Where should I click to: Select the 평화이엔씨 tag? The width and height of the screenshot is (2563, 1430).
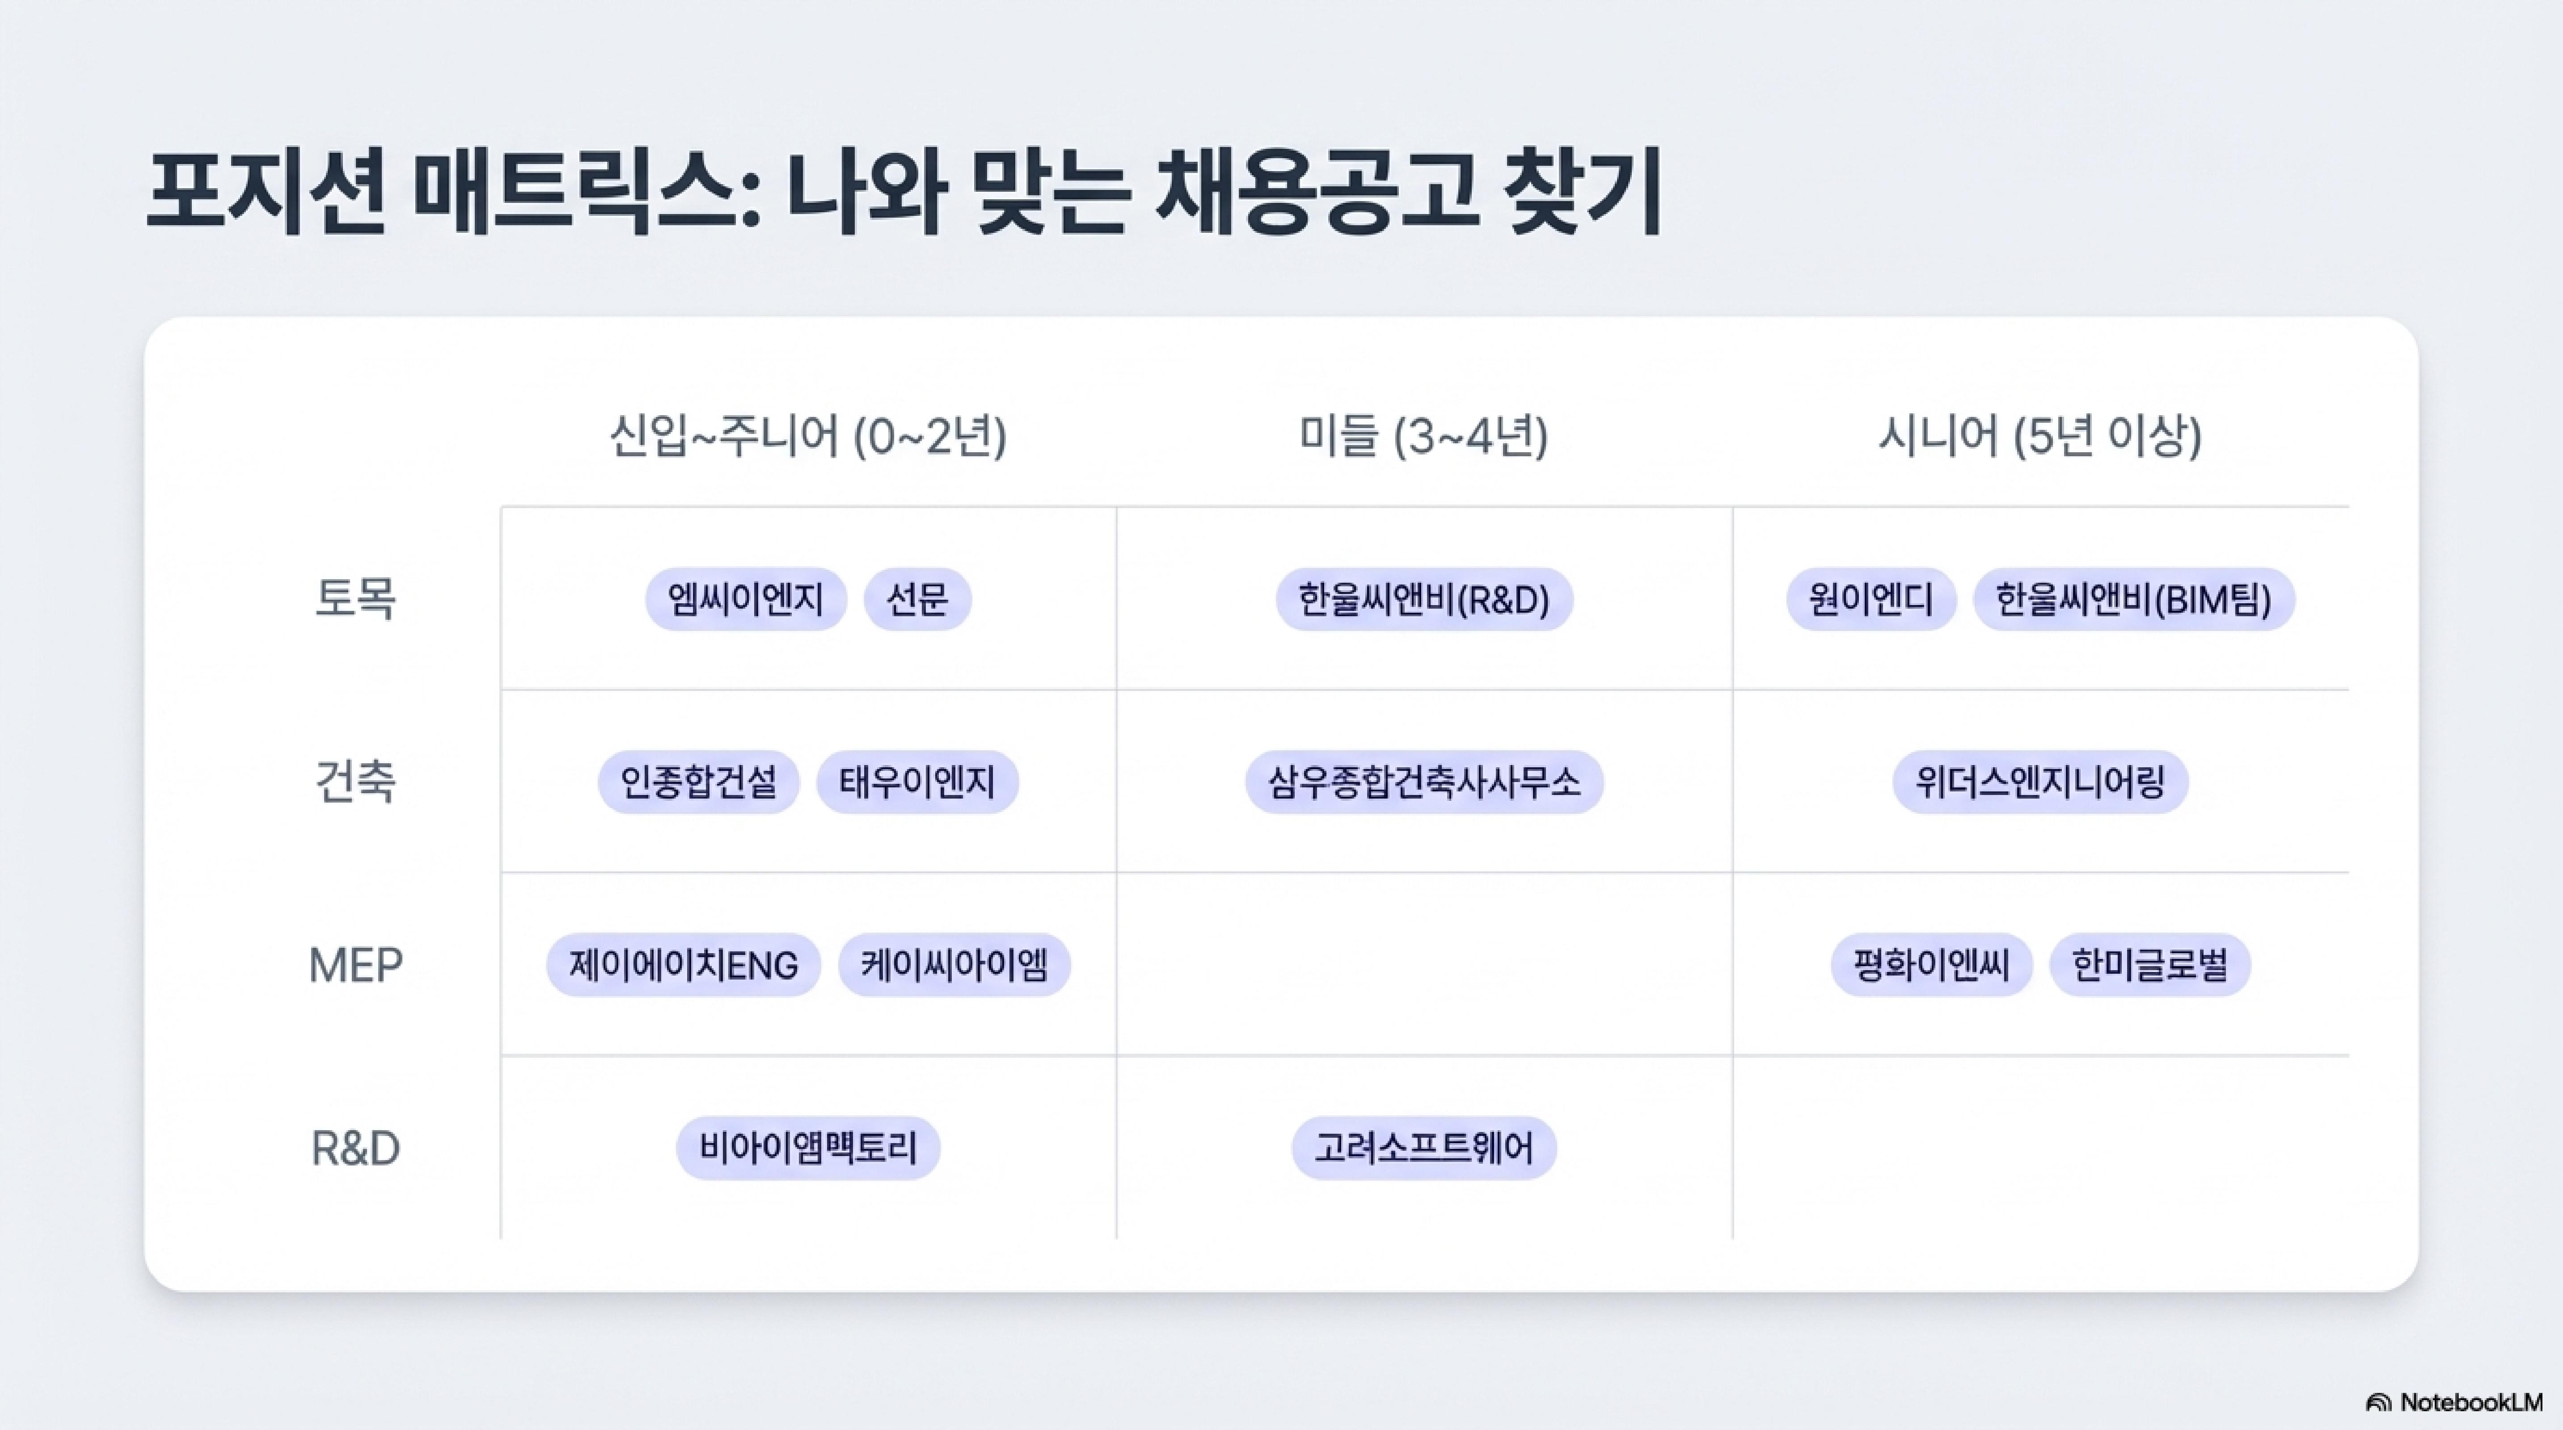coord(1931,966)
